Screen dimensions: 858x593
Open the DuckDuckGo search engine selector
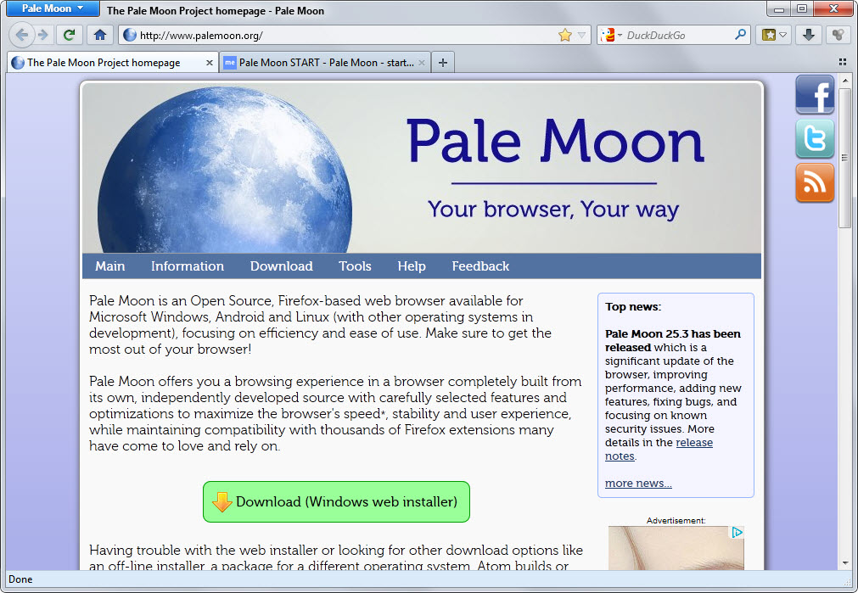pos(611,35)
